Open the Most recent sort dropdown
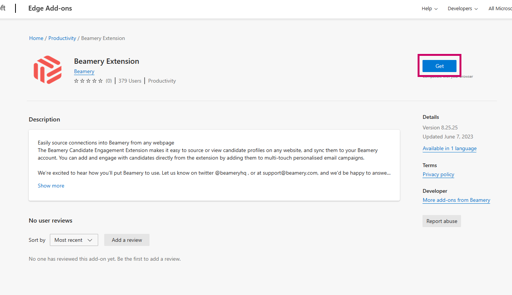Viewport: 512px width, 295px height. pos(74,240)
